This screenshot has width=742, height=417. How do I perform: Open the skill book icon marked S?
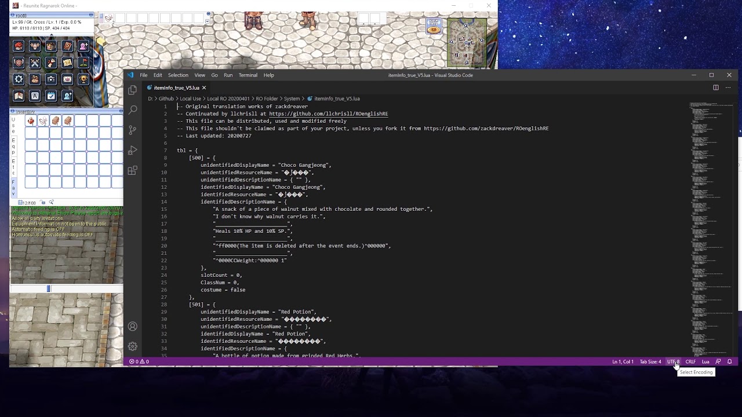pos(67,46)
